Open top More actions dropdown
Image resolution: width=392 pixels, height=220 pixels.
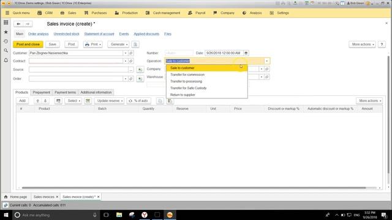tap(362, 45)
